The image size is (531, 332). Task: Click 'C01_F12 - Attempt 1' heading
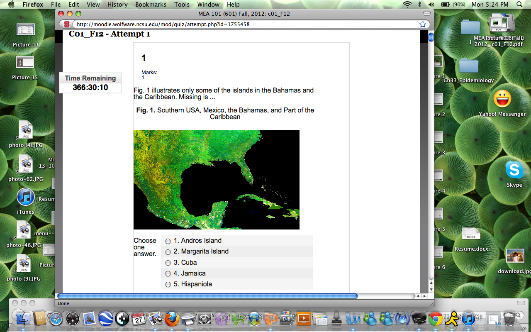[110, 34]
